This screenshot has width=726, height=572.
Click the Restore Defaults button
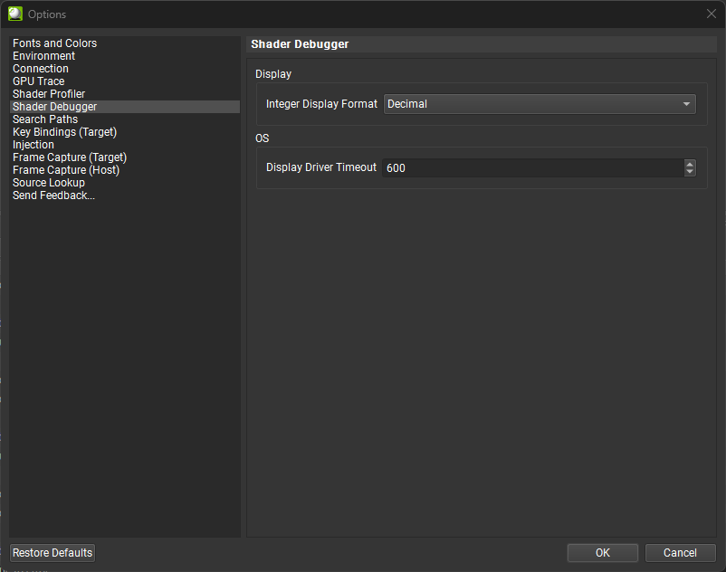pos(52,552)
